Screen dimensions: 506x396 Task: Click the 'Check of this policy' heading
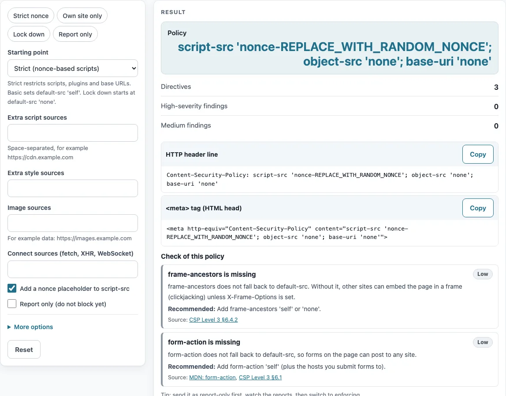coord(193,257)
